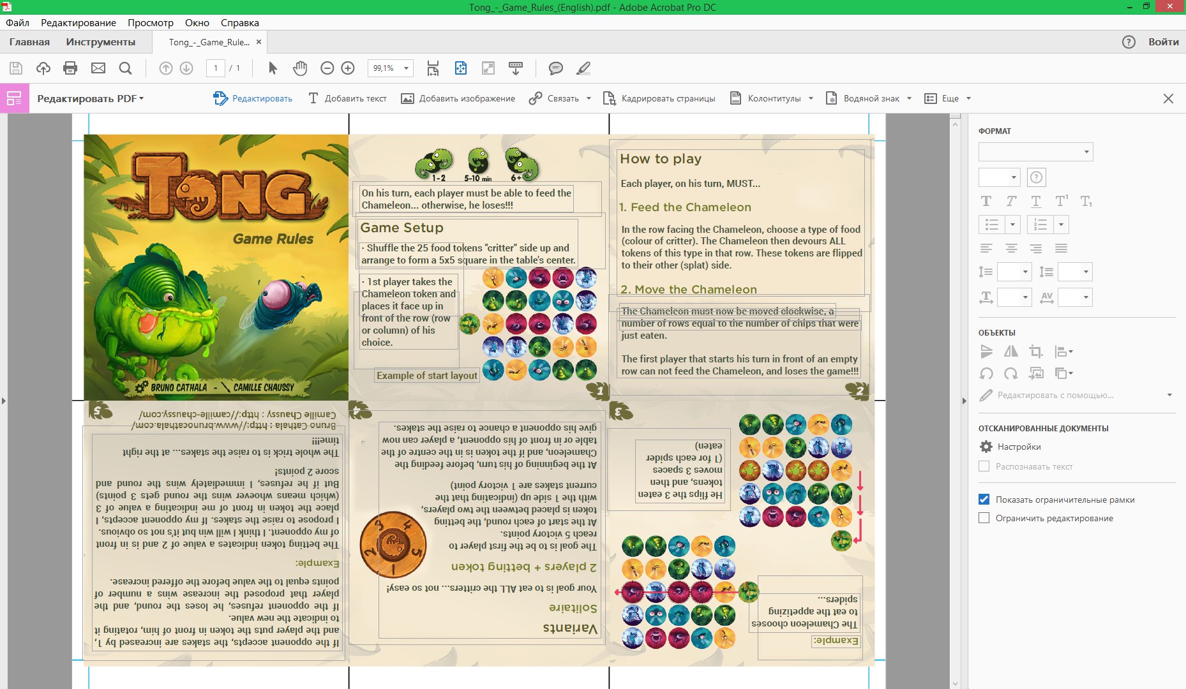Click the Редактировать tool button
The image size is (1186, 689).
click(x=253, y=98)
